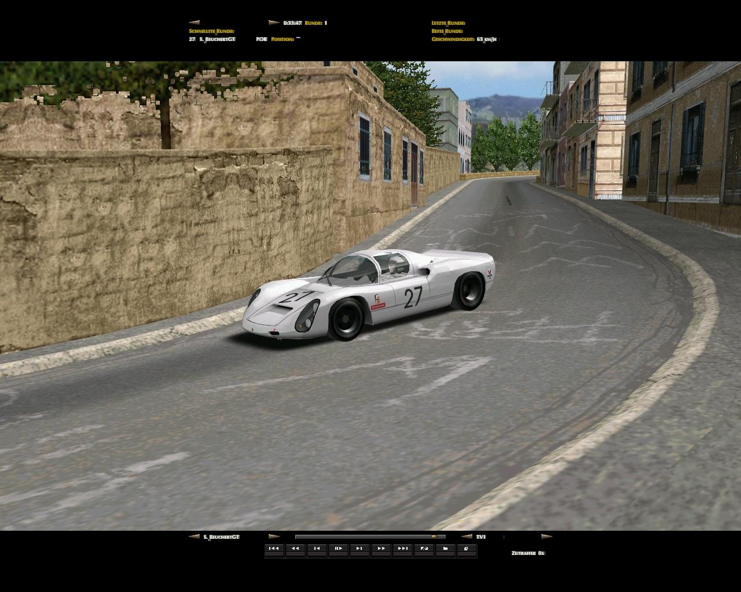The width and height of the screenshot is (741, 592).
Task: Step forward one frame
Action: tap(360, 549)
